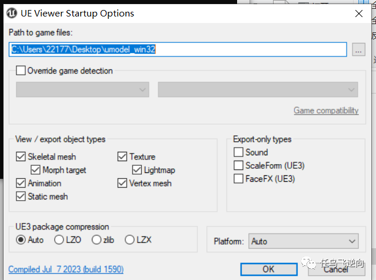Toggle the Static mesh checkbox

21,196
